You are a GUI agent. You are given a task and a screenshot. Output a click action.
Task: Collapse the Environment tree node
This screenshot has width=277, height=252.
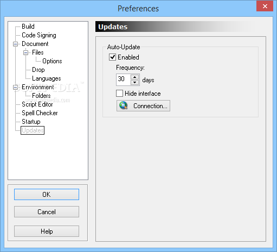(x=16, y=87)
